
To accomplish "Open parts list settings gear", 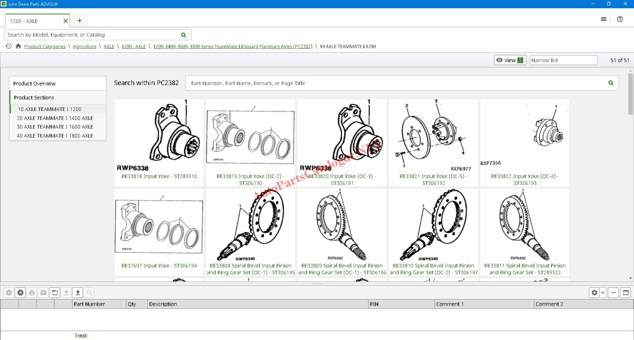I will tap(594, 292).
